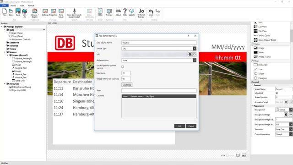
Task: Open the Authentication dropdown
Action: click(195, 60)
